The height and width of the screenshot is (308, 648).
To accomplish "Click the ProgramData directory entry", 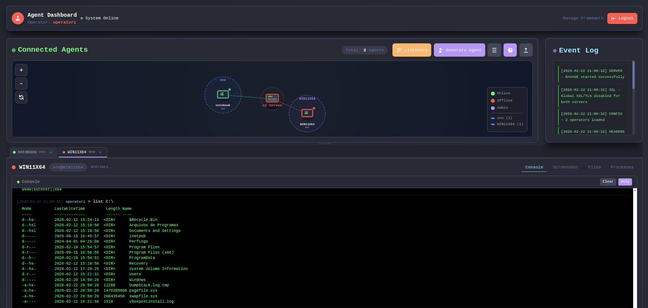I will pos(142,258).
